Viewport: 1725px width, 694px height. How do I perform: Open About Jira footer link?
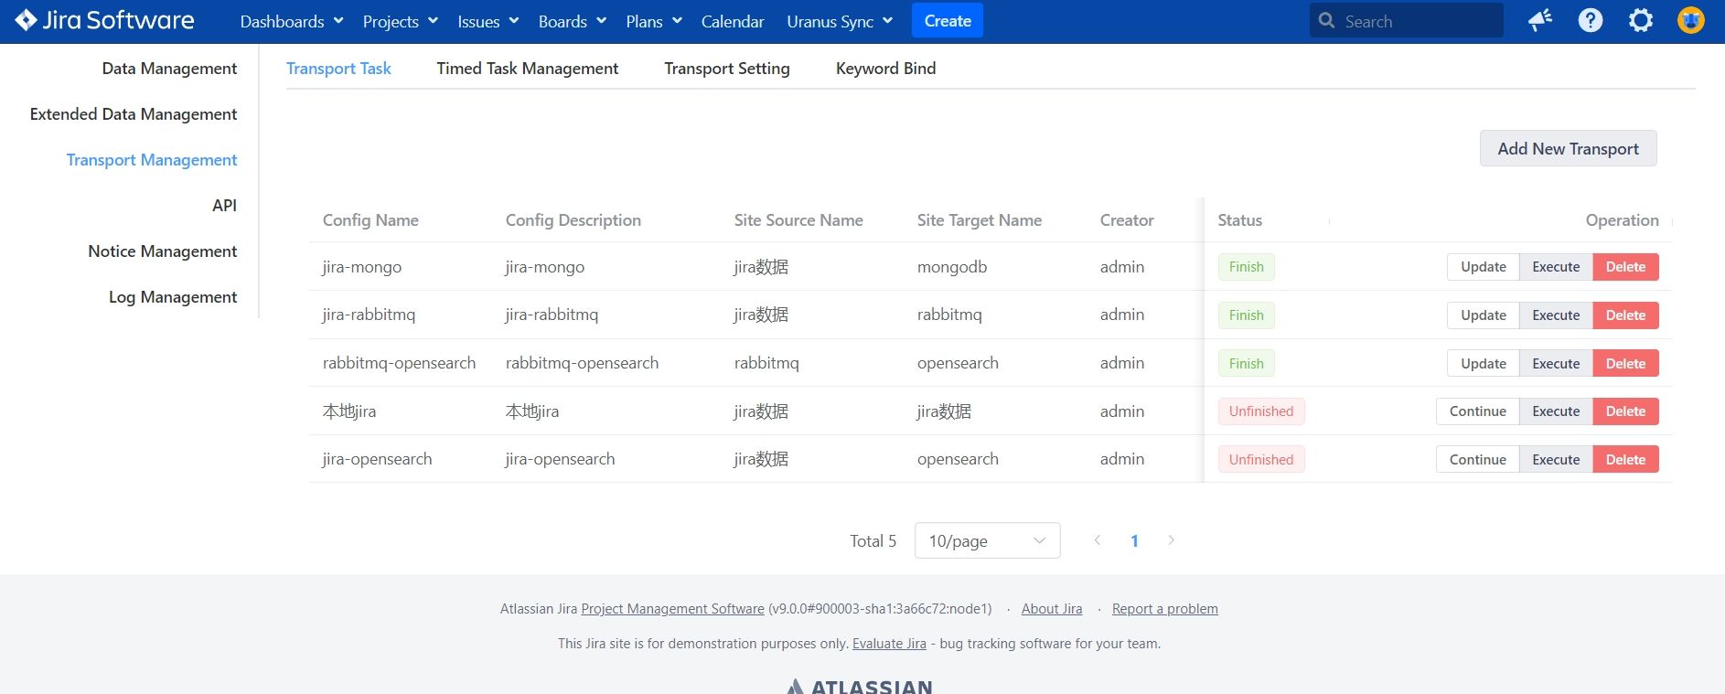click(1052, 609)
